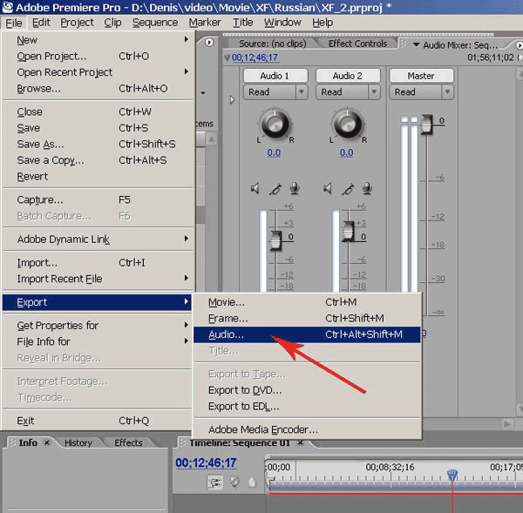Viewport: 523px width, 513px height.
Task: Click the Audio 1 pan value 0.0
Action: click(x=274, y=152)
